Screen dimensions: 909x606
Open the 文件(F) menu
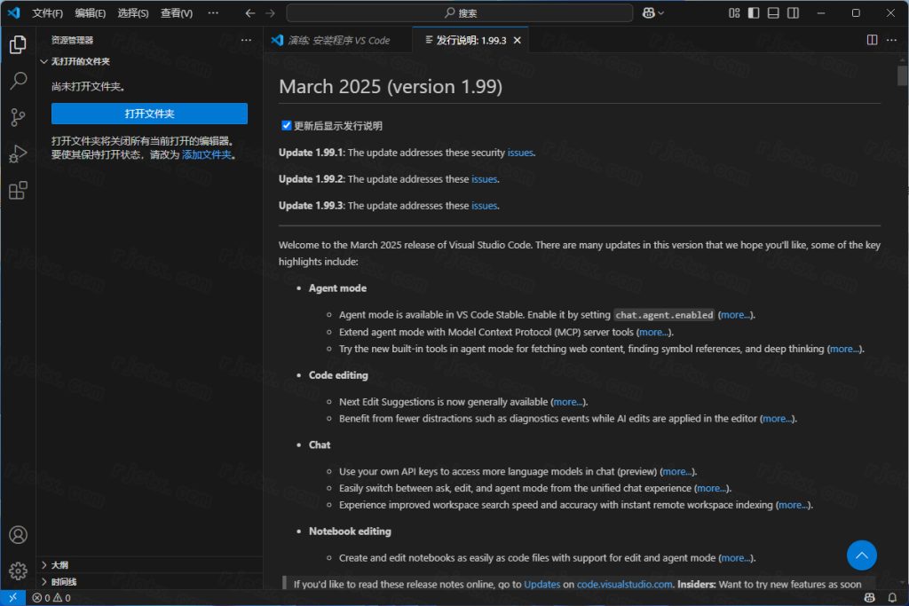[47, 12]
